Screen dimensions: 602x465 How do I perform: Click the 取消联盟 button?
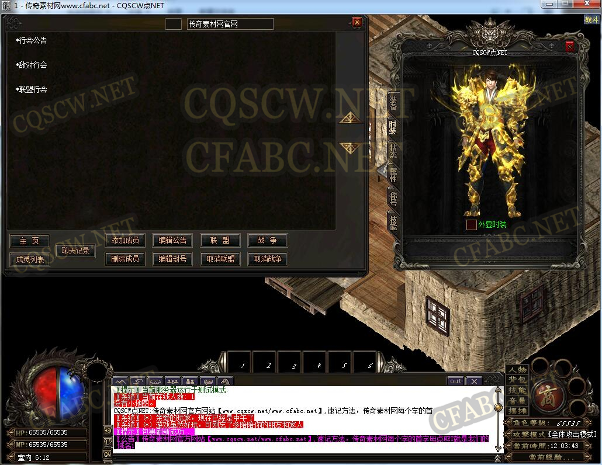[220, 259]
